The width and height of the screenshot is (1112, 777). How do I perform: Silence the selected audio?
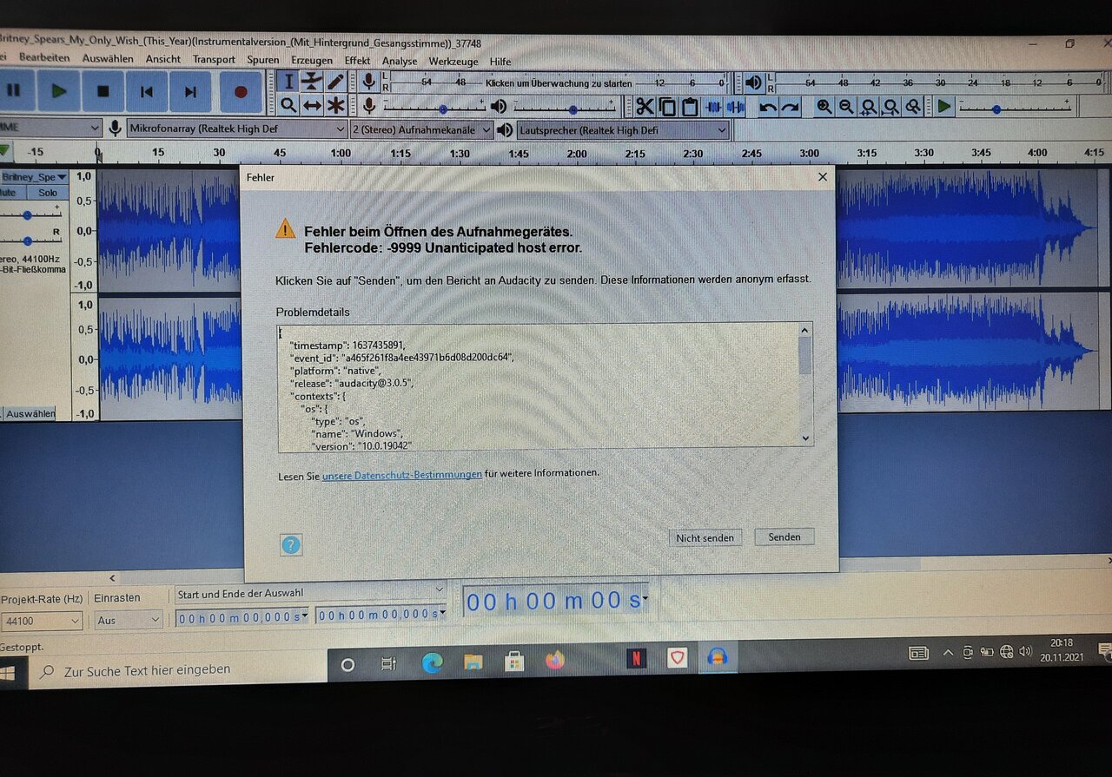735,107
